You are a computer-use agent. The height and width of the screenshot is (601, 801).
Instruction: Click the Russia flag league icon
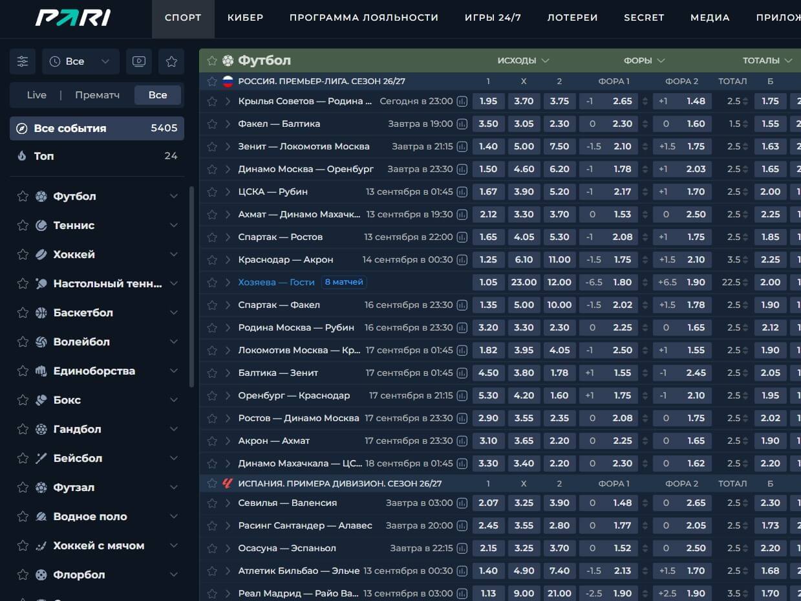point(228,82)
